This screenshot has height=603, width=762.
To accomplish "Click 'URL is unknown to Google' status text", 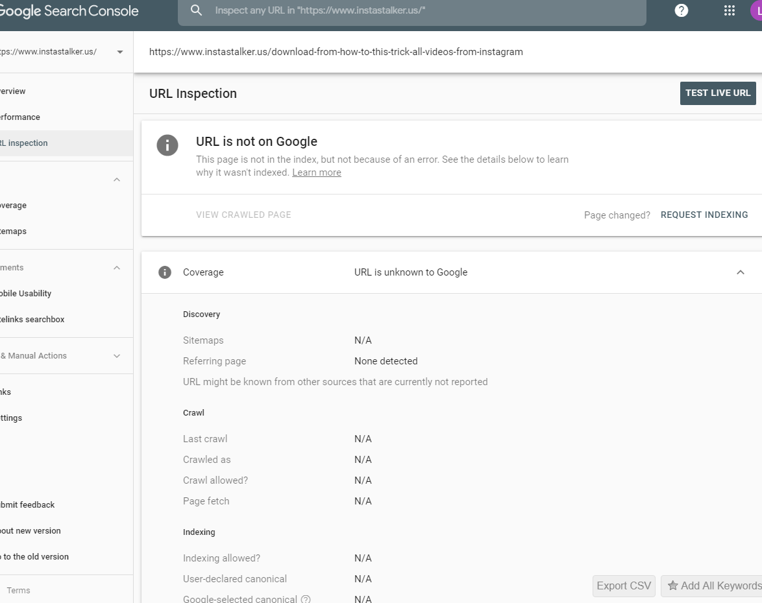I will 411,272.
